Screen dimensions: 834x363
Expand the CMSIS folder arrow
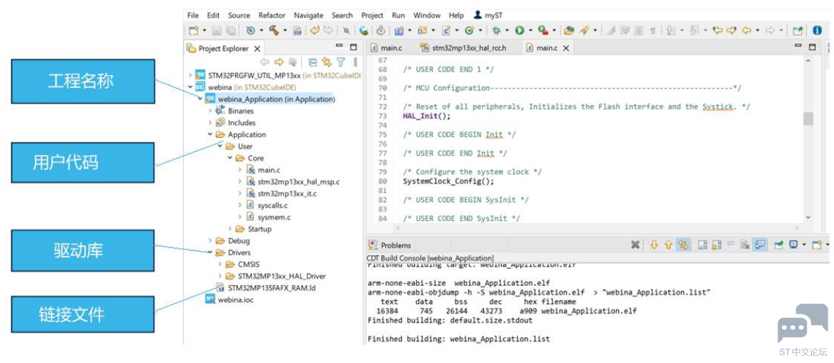(x=220, y=264)
